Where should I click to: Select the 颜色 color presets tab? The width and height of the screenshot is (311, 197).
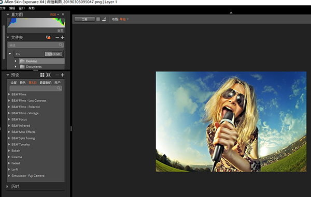[22, 83]
